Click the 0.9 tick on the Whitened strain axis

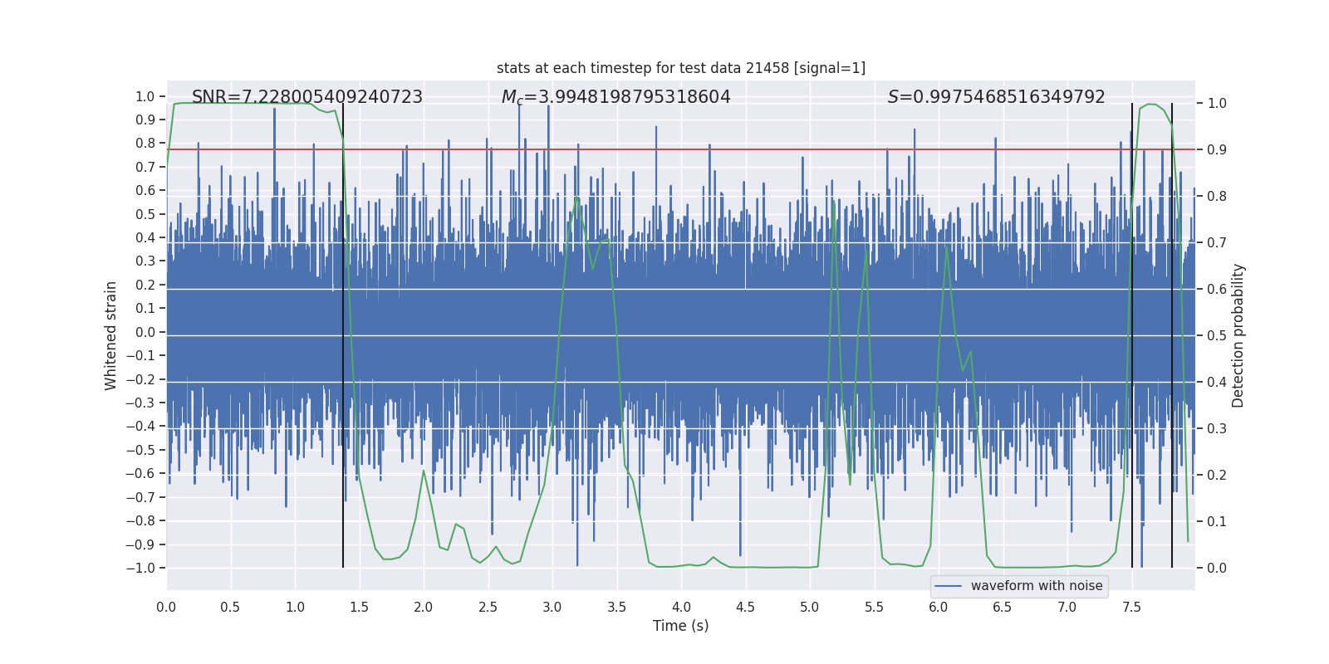145,120
